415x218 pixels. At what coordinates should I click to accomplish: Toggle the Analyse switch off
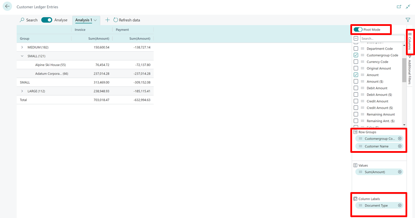(x=47, y=20)
